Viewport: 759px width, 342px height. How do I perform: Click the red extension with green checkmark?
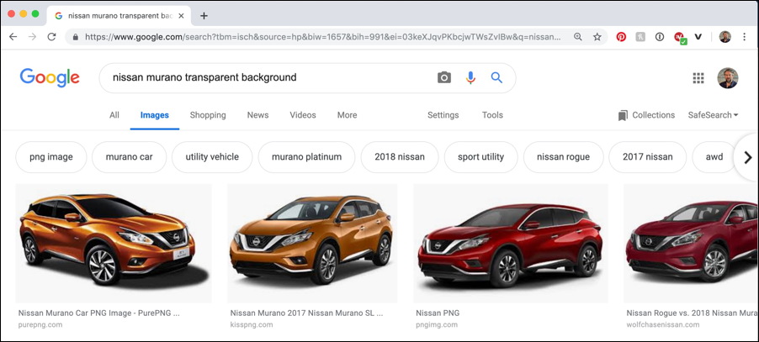[x=680, y=38]
